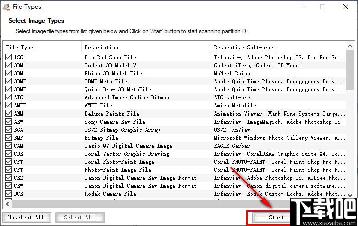
Task: Toggle checkbox for Rhino 3D Model File row
Action: 8,73
